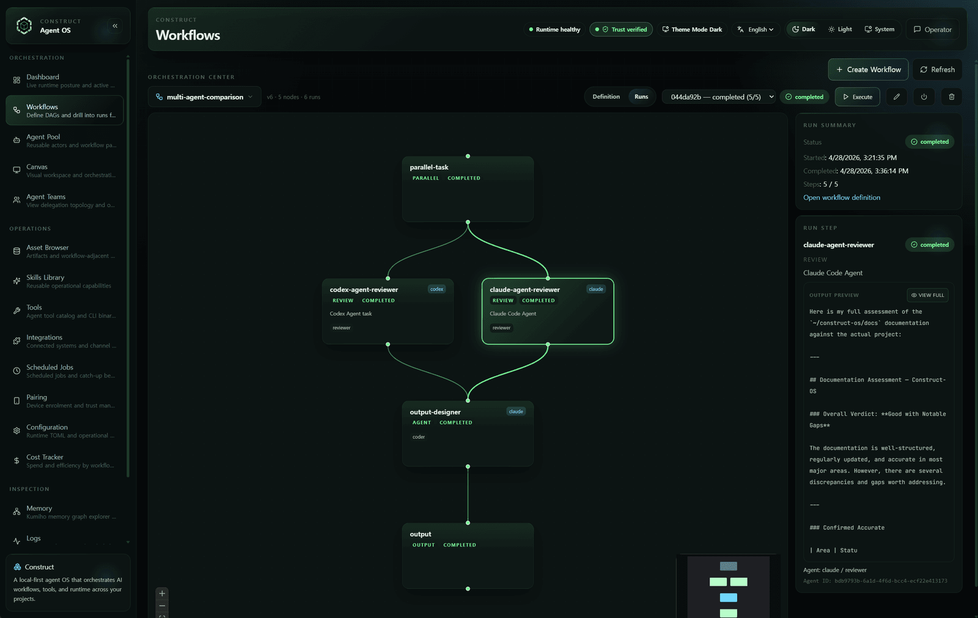
Task: Click the pencil edit workflow icon
Action: tap(897, 97)
